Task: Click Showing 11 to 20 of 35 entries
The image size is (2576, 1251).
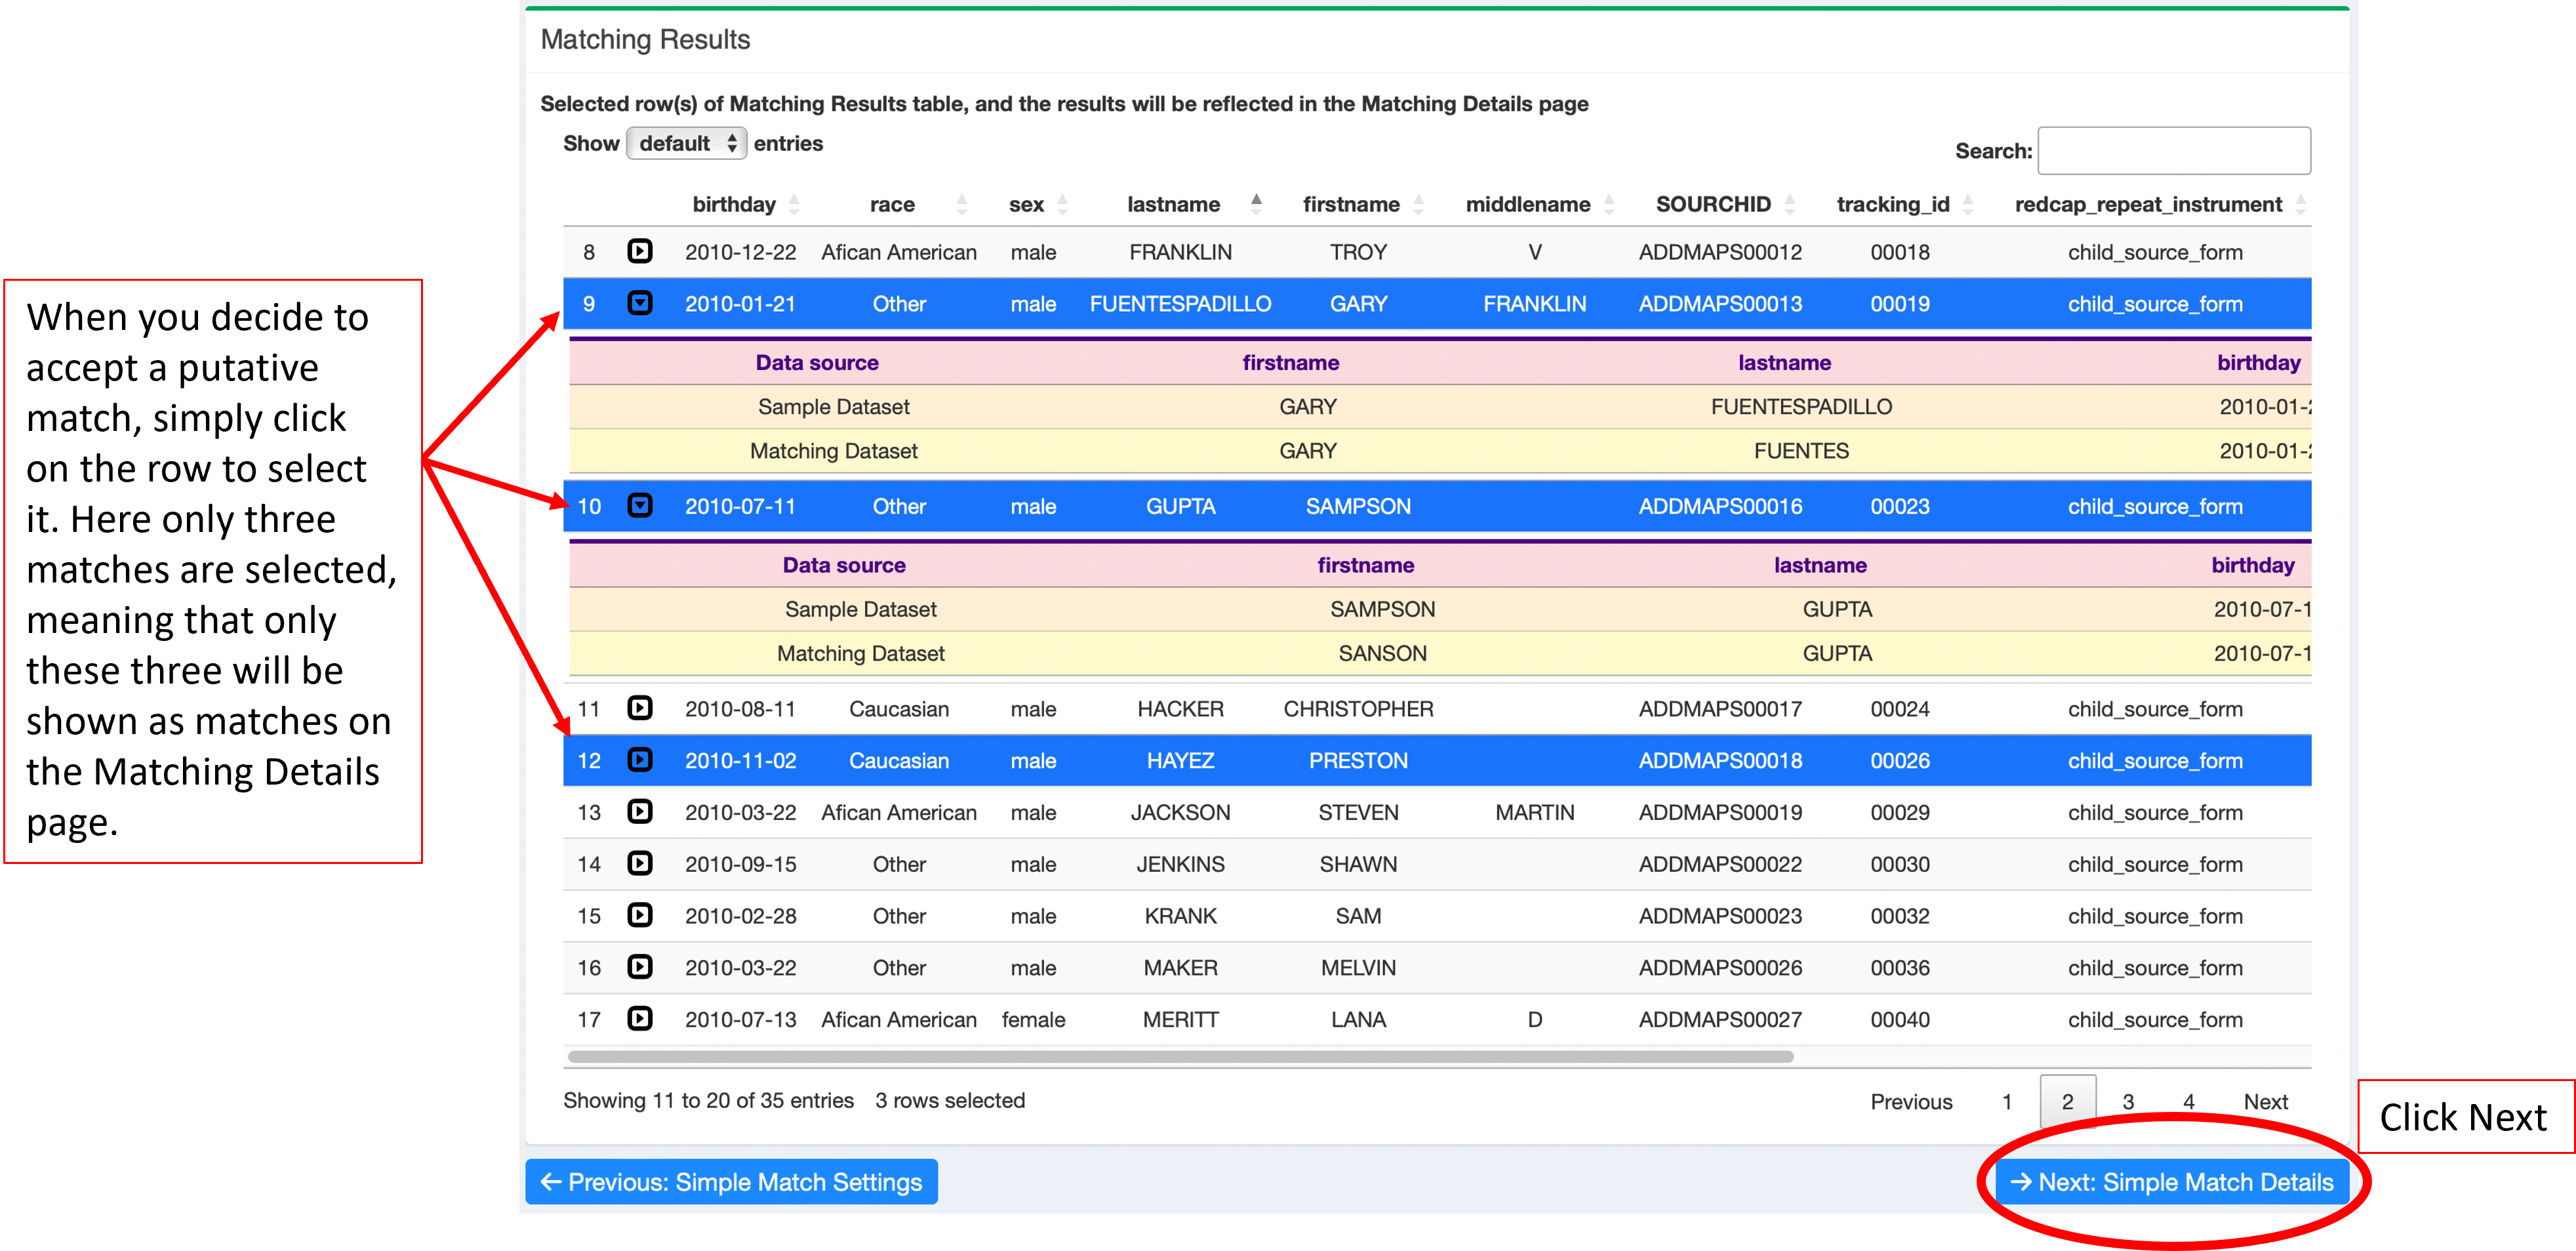Action: [708, 1100]
